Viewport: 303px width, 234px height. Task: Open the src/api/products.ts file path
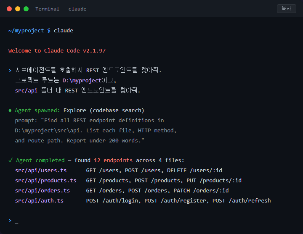click(x=45, y=180)
